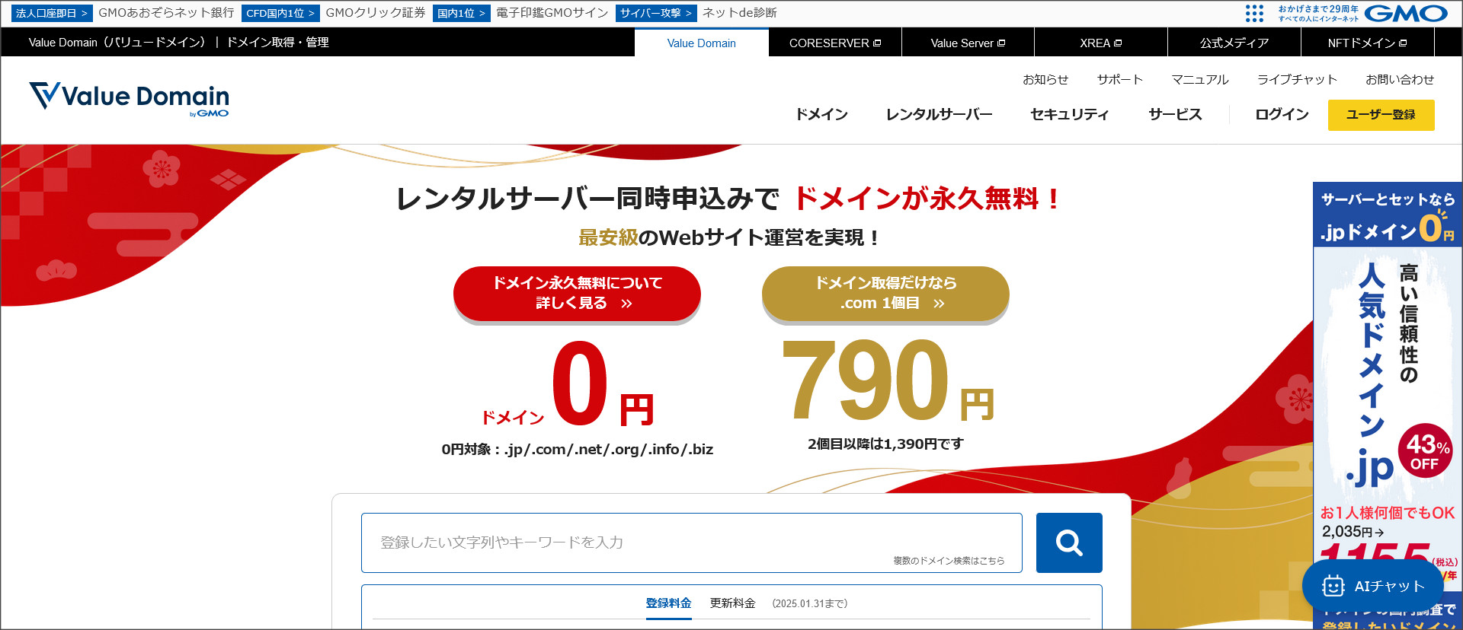Open the レンタルサーバー menu

[940, 114]
